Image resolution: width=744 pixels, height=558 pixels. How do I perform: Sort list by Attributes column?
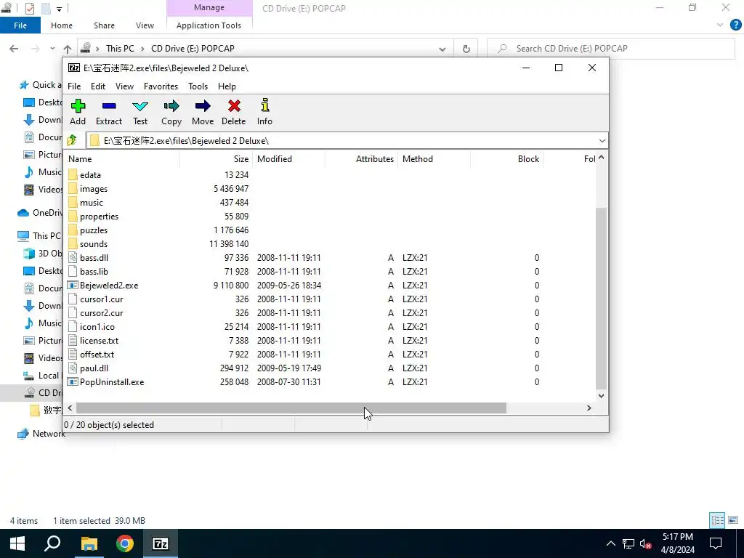point(362,159)
